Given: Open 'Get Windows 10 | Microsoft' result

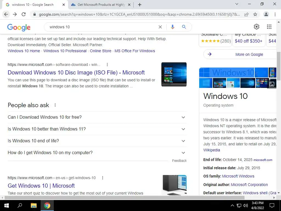Looking at the screenshot, I should (41, 186).
